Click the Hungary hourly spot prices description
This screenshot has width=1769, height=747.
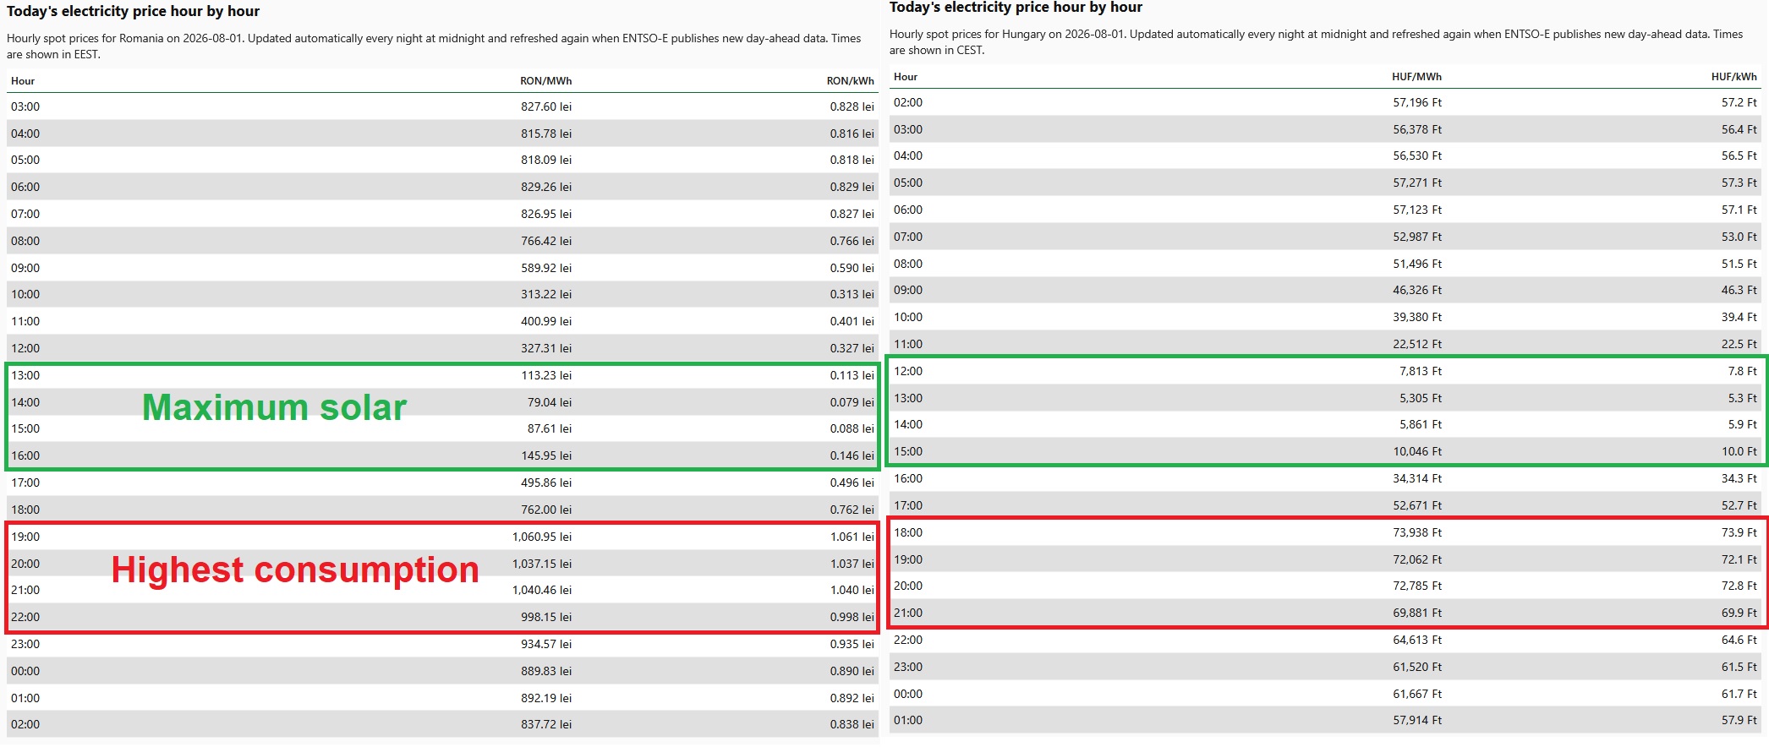pos(1316,42)
